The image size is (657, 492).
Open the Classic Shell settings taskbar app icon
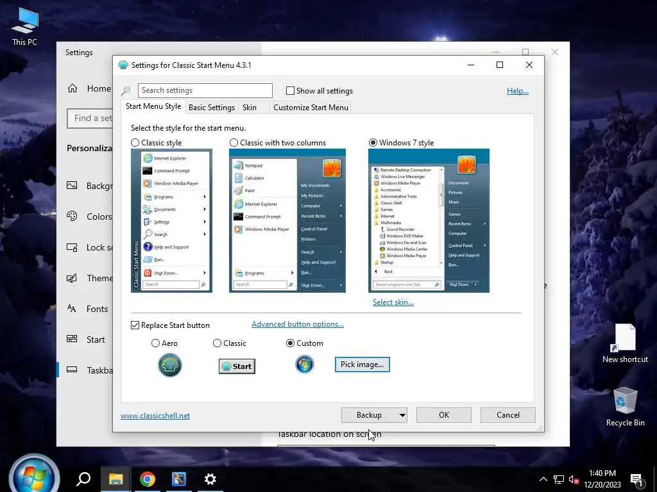click(x=179, y=479)
